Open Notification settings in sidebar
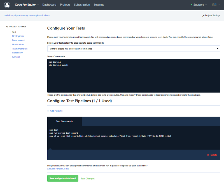The height and width of the screenshot is (184, 224). coord(18,44)
